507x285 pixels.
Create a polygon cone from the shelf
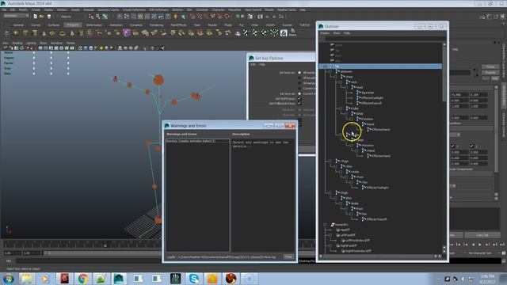44,33
